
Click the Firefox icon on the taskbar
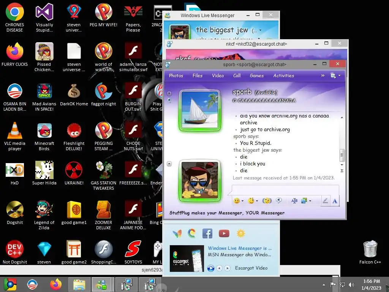(56, 284)
